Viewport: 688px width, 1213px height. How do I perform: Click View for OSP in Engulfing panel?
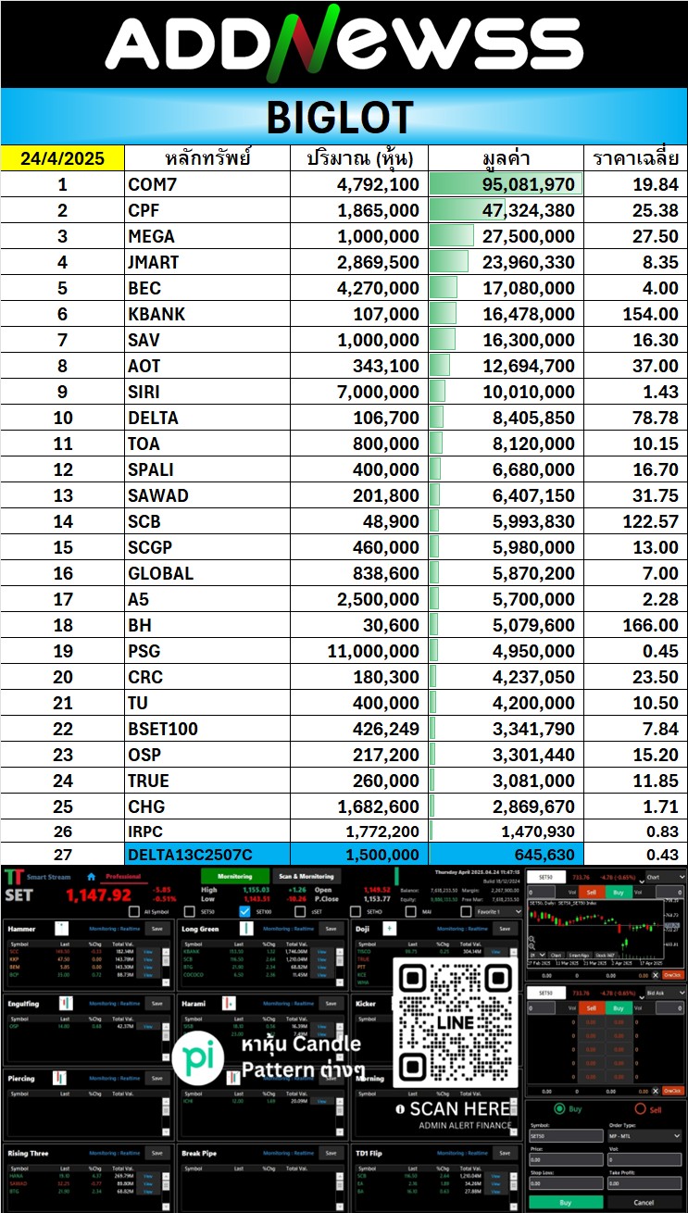pyautogui.click(x=147, y=1026)
